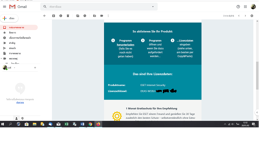260x146 pixels.
Task: Click the Gmail logo
Action: point(18,6)
